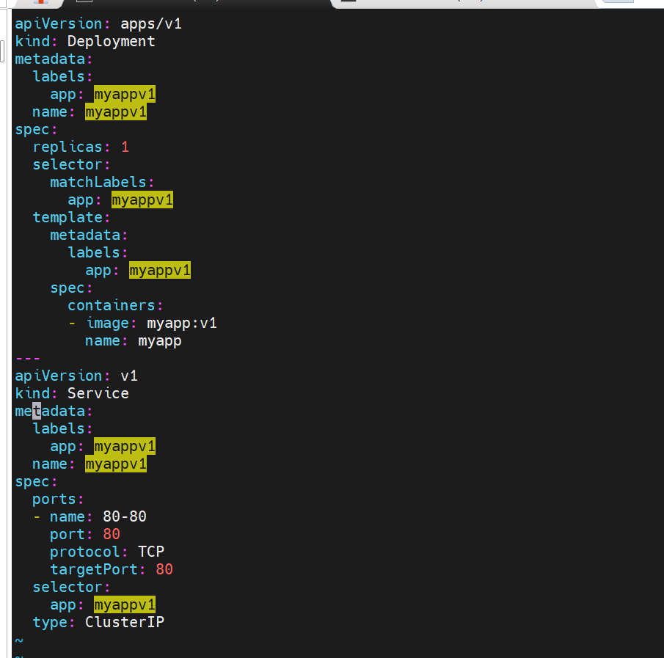Screen dimensions: 664x658
Task: Click the 'matchLabels' key
Action: coord(98,183)
